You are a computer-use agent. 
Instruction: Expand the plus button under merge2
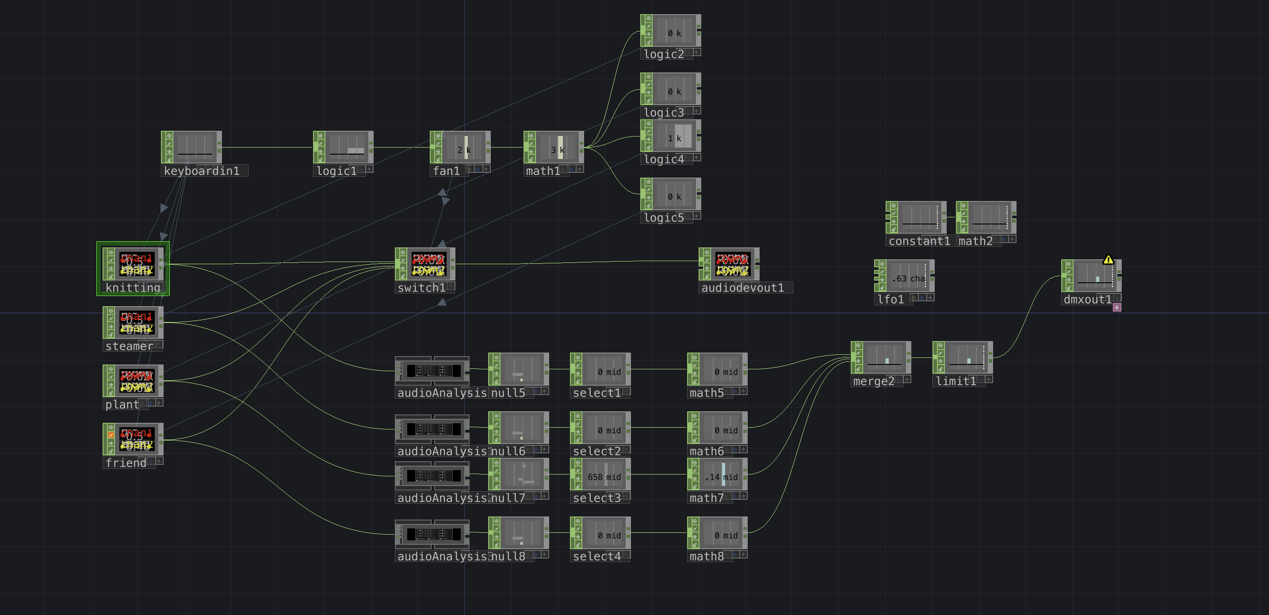tap(907, 379)
